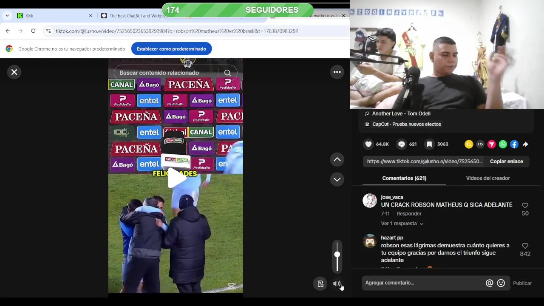Click the @ mention icon
The height and width of the screenshot is (306, 544).
489,283
